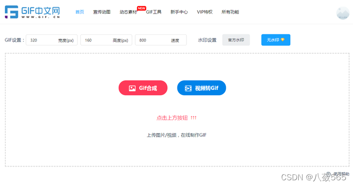The image size is (353, 186).
Task: Click the 宽度(px) label
Action: pyautogui.click(x=66, y=41)
